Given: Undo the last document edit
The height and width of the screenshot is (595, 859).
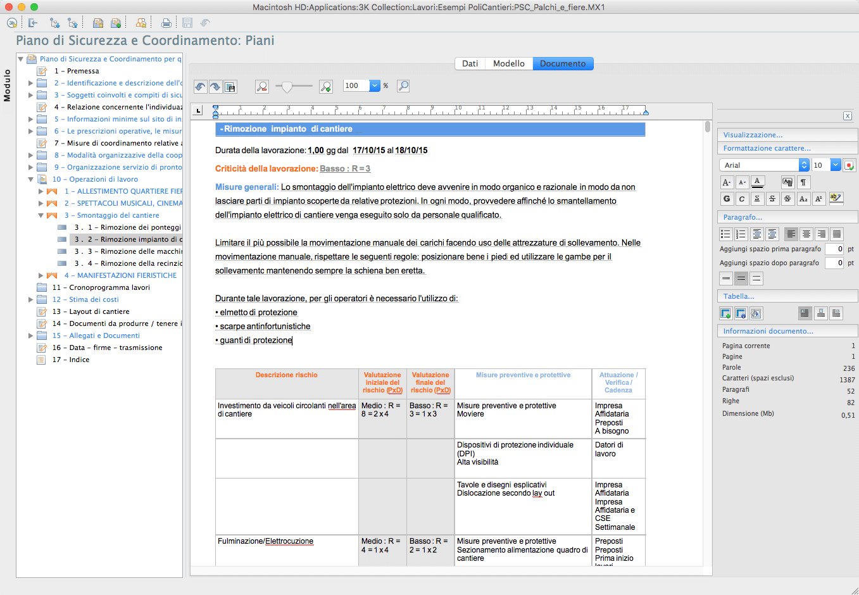Looking at the screenshot, I should click(201, 87).
